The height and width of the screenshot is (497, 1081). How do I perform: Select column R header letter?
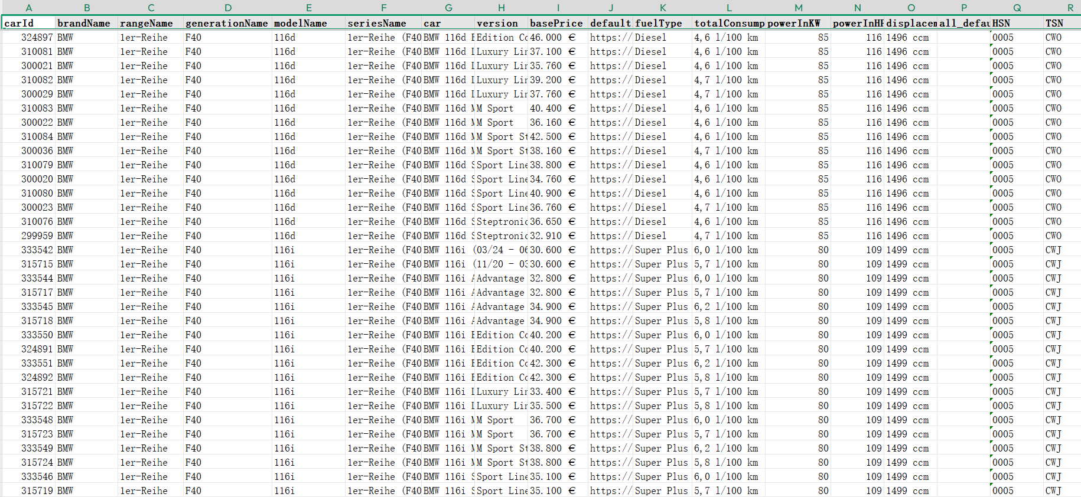(1070, 8)
